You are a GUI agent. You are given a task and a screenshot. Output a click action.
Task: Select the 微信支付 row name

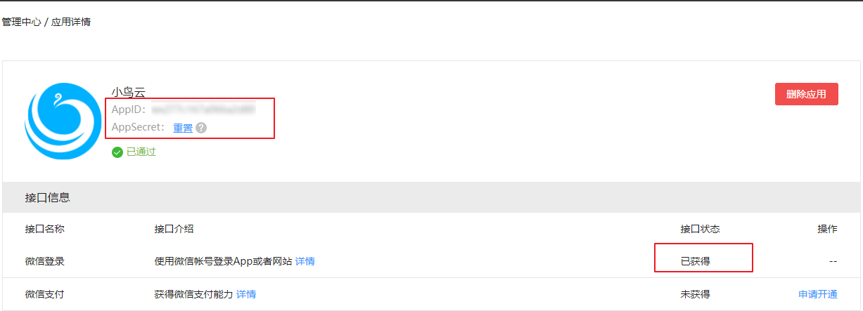click(x=44, y=294)
